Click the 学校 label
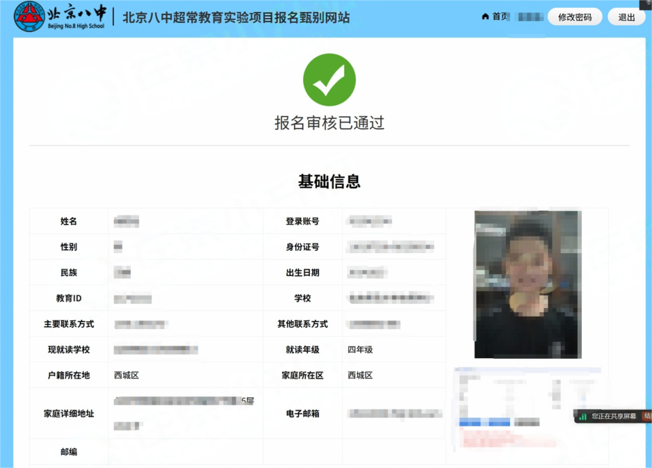Image resolution: width=652 pixels, height=468 pixels. (302, 298)
